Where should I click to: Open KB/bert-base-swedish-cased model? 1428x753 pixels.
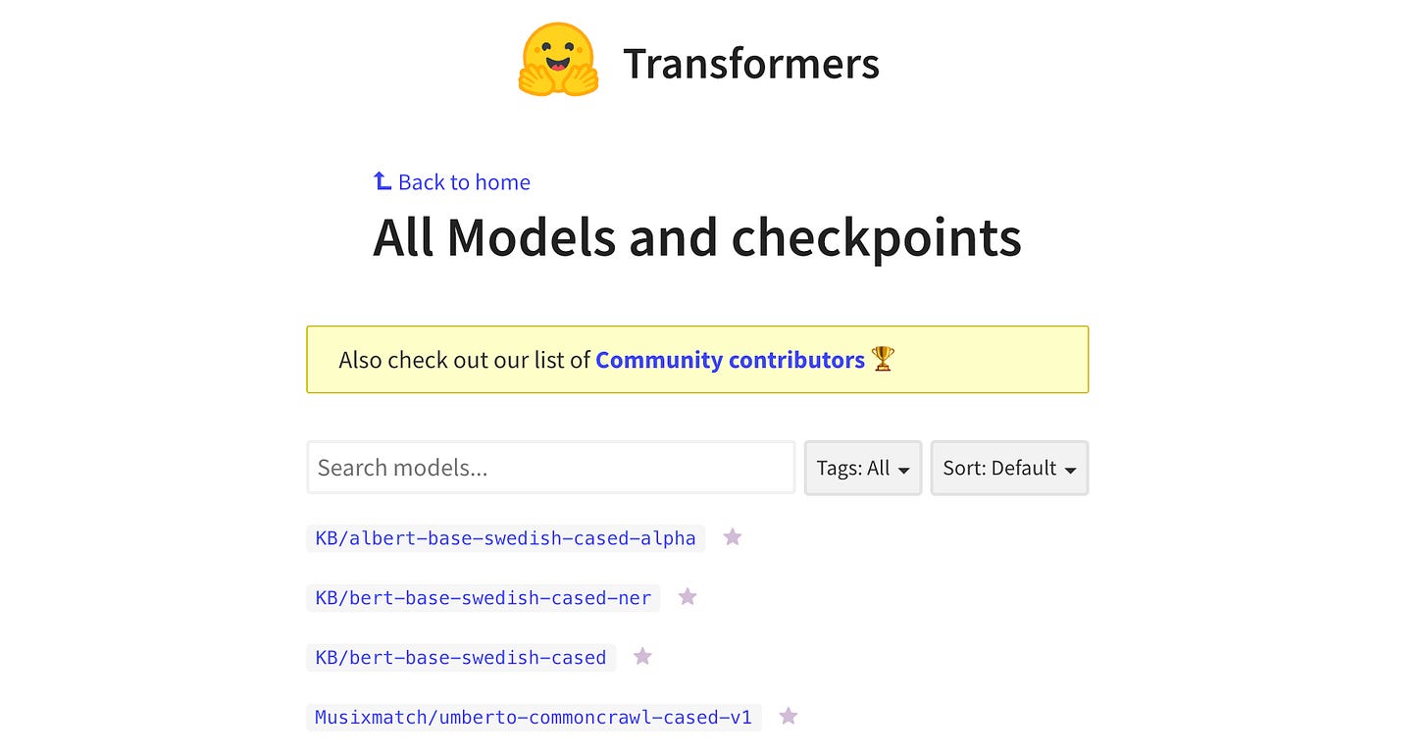461,657
